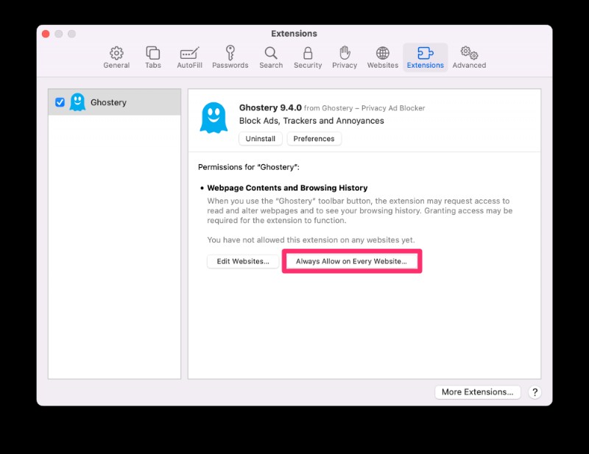Open the Security settings icon

click(x=307, y=57)
